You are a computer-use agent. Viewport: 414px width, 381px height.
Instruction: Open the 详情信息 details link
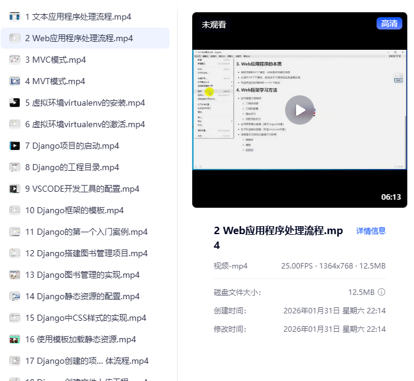(x=371, y=231)
